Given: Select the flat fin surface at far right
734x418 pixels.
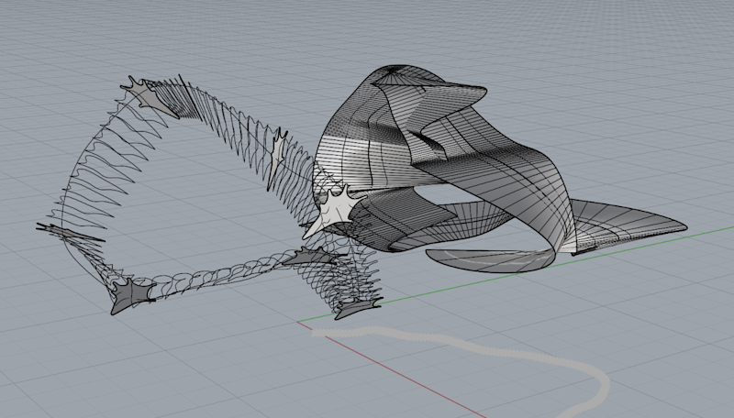Looking at the screenshot, I should click(628, 226).
